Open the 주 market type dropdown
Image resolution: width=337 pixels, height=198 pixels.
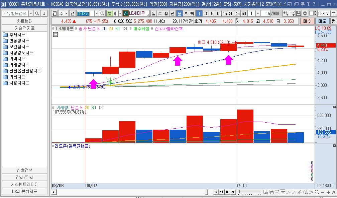click(67, 14)
